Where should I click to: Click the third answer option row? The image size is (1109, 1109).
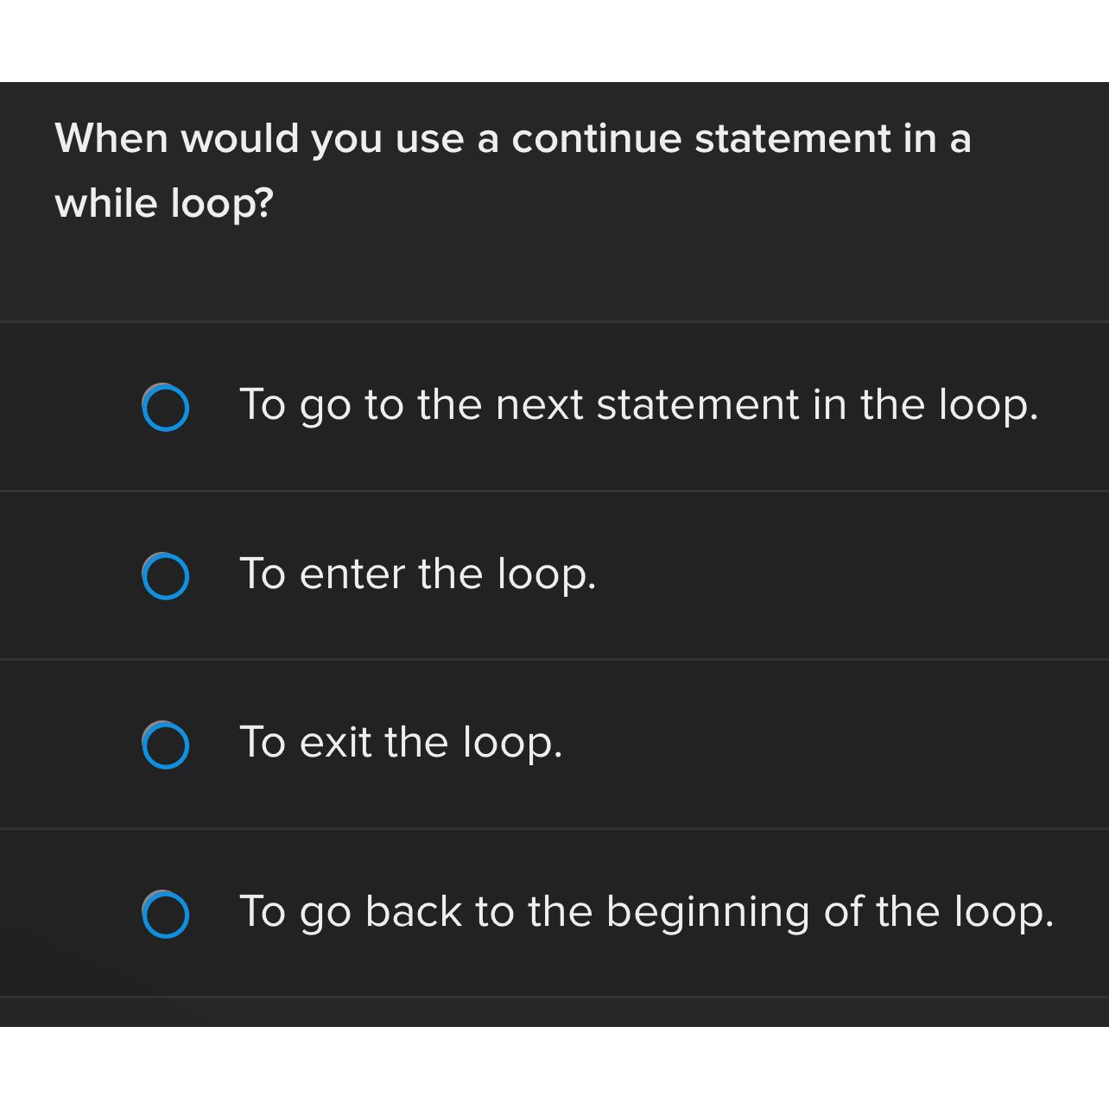tap(554, 743)
